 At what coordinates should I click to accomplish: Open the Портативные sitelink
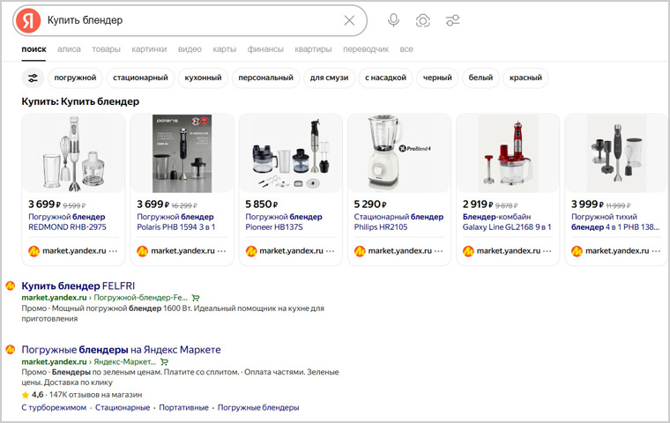[x=183, y=408]
